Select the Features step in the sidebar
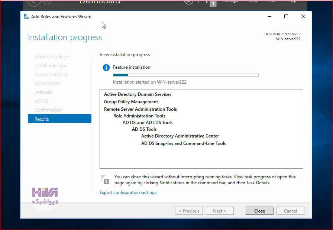This screenshot has height=230, width=333. tap(43, 92)
